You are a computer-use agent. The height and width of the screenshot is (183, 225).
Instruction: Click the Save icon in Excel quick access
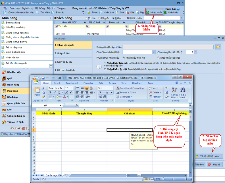[x=43, y=78]
